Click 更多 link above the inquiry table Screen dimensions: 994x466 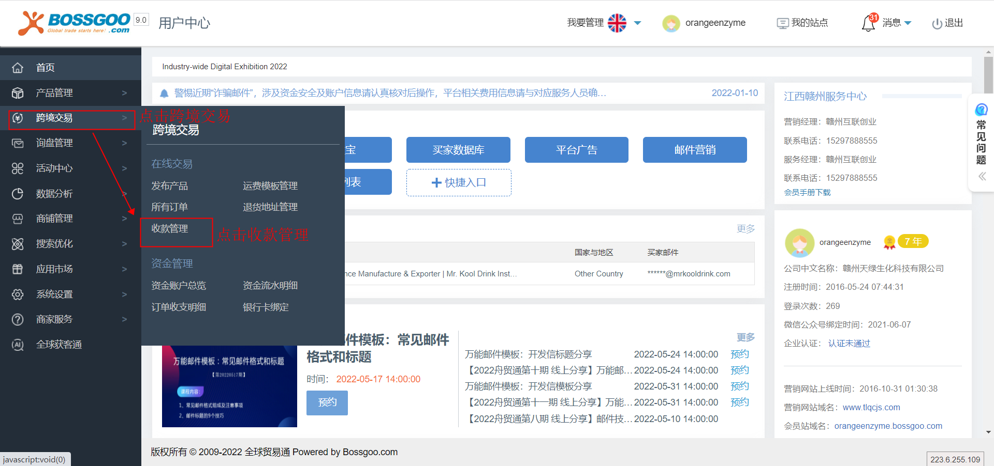click(746, 229)
